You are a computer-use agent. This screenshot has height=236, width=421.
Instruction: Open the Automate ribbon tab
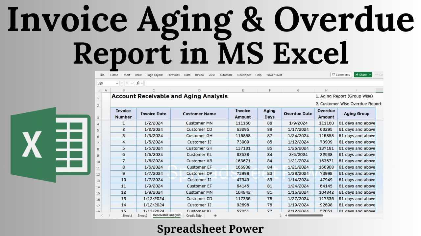pos(226,75)
